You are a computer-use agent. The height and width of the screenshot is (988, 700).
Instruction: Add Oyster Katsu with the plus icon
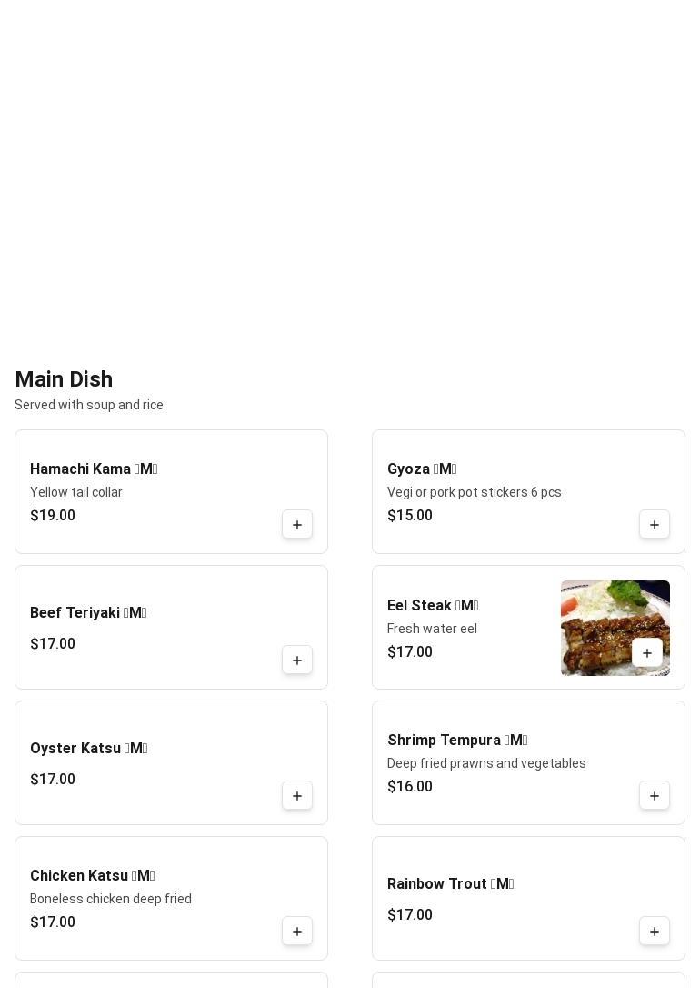[x=297, y=795]
